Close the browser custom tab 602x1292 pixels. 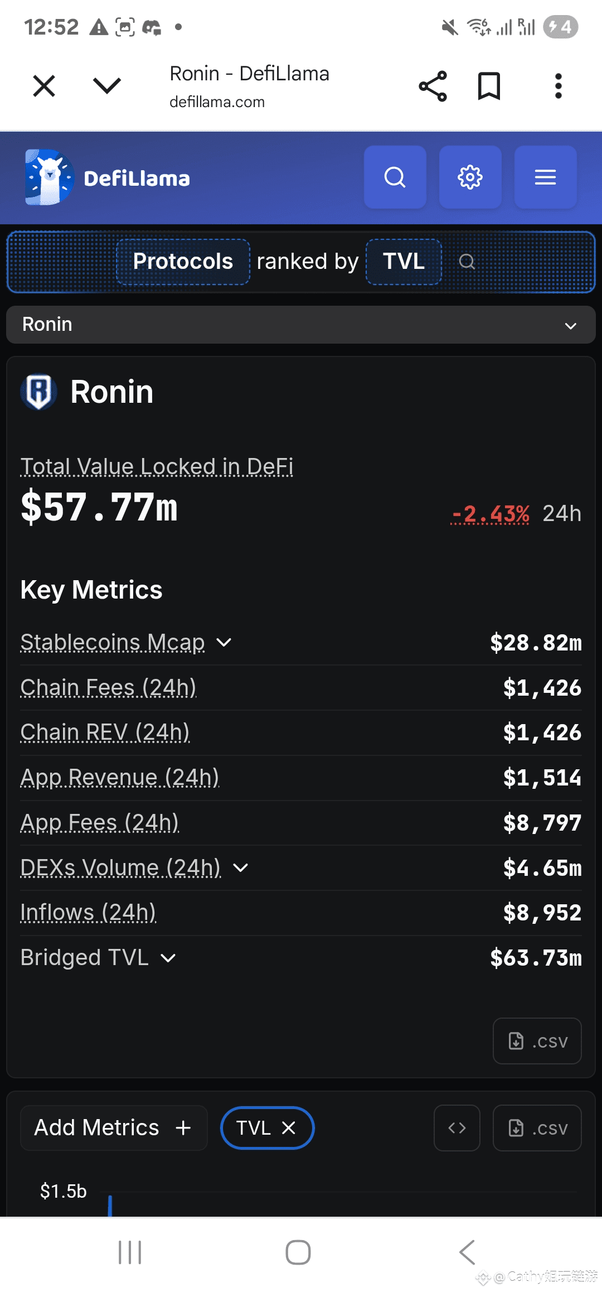point(44,86)
